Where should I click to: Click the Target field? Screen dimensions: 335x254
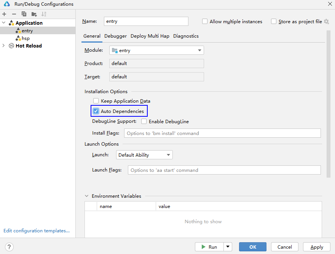point(156,77)
